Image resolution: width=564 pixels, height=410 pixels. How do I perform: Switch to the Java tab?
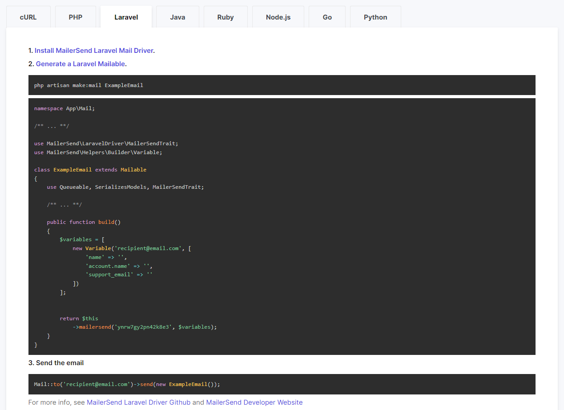coord(177,17)
